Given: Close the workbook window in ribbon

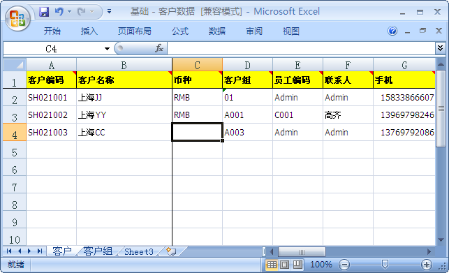Looking at the screenshot, I should click(439, 31).
